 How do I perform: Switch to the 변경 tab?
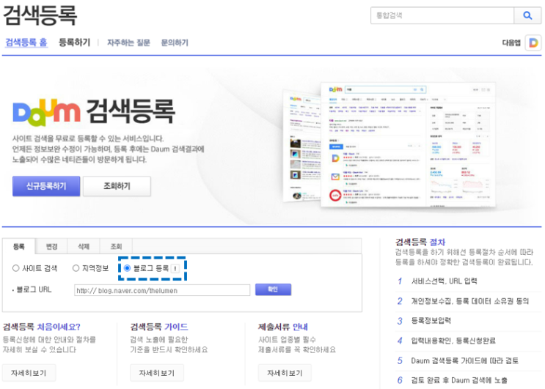tap(51, 246)
